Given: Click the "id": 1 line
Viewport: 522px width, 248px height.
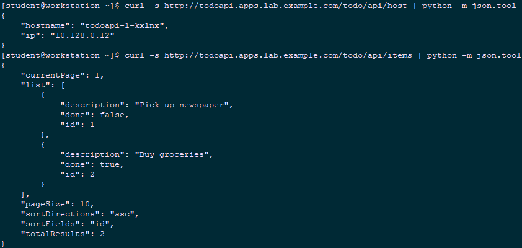Looking at the screenshot, I should (x=77, y=125).
